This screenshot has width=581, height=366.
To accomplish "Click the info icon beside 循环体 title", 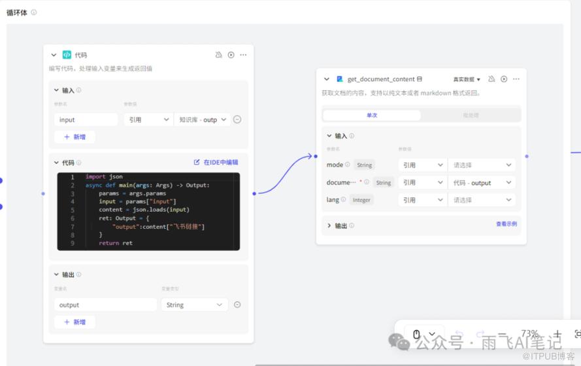I will [x=34, y=12].
